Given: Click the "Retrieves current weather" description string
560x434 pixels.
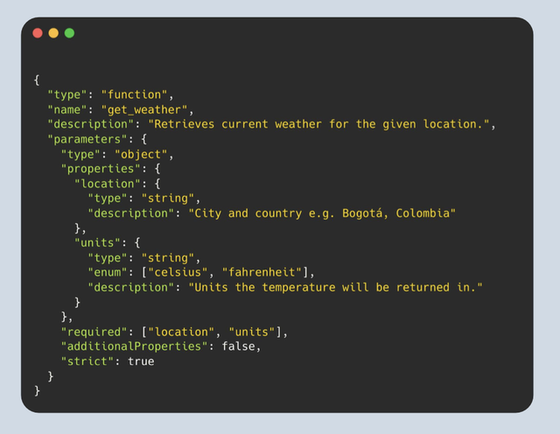Looking at the screenshot, I should pos(315,124).
